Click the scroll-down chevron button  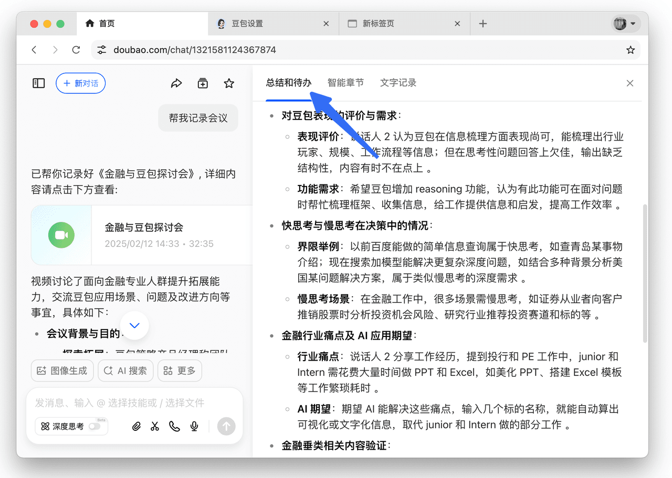pos(134,325)
